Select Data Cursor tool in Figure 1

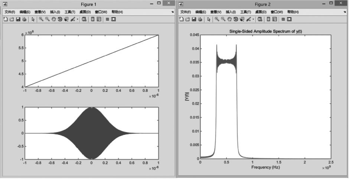[66, 19]
